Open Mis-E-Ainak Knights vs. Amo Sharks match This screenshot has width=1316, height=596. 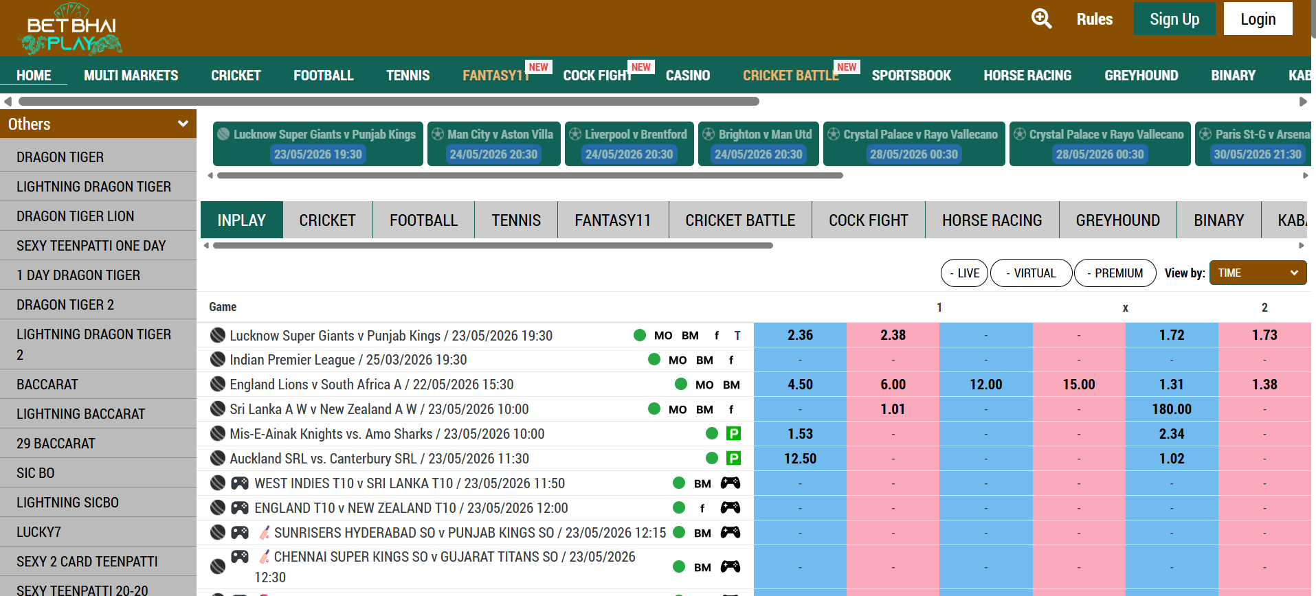[x=387, y=433]
